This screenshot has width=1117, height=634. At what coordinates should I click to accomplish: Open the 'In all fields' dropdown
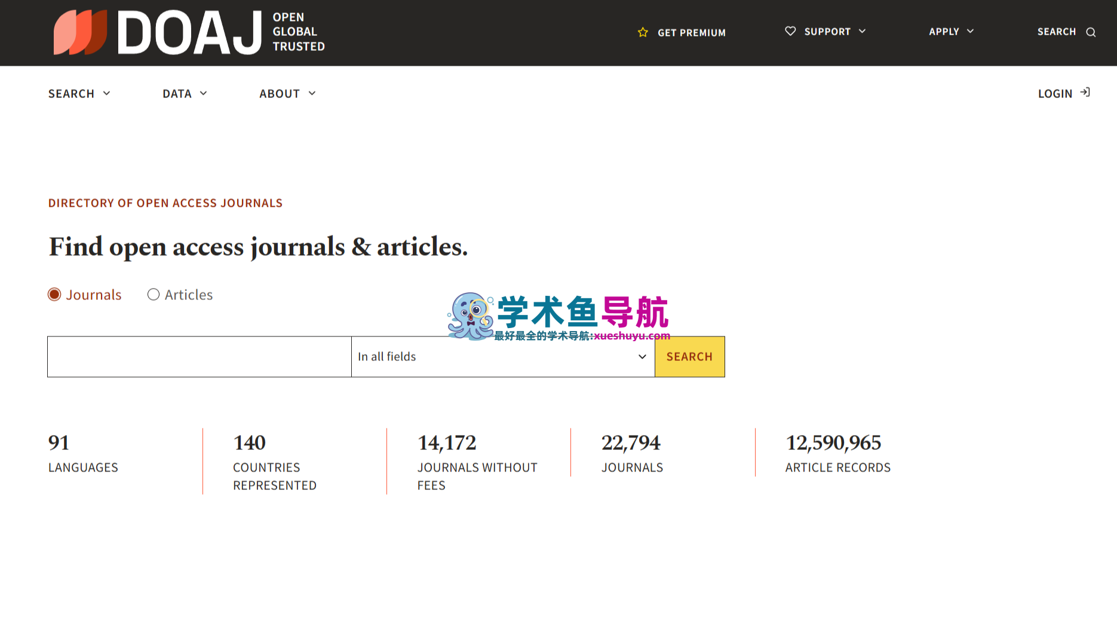click(502, 357)
